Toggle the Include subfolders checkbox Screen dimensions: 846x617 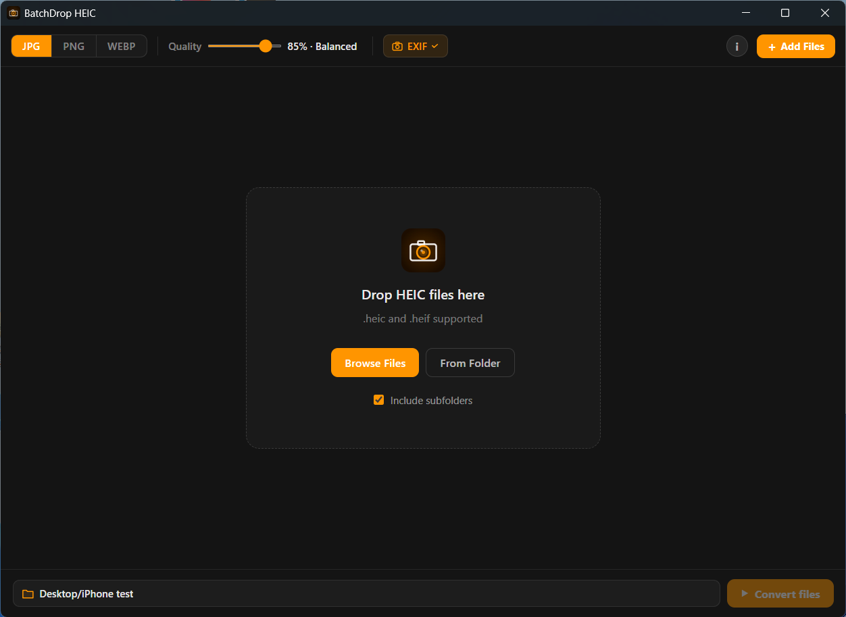point(379,400)
